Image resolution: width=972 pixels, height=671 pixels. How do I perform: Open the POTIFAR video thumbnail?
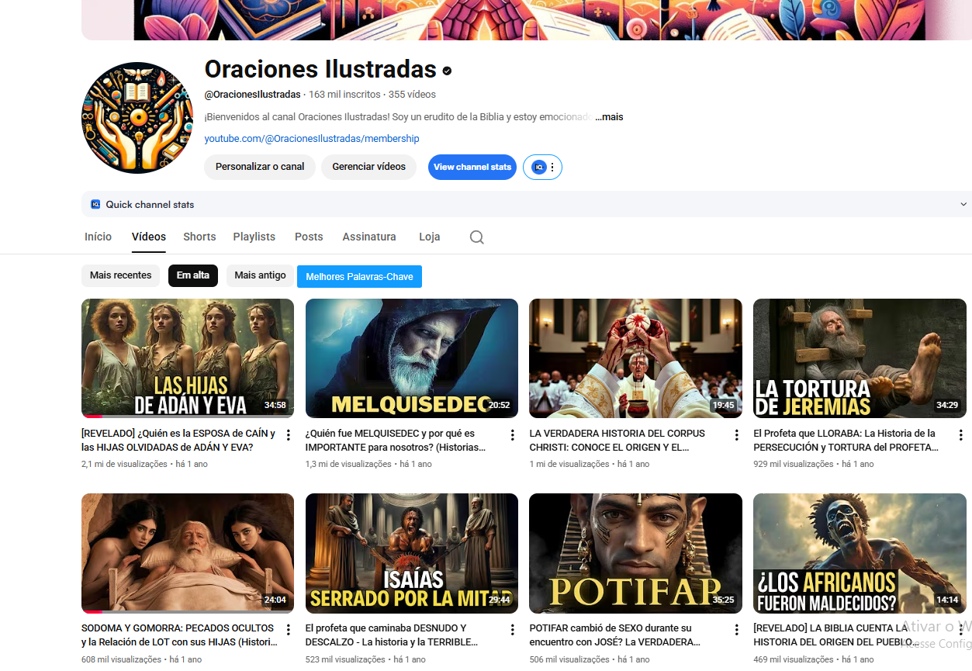point(635,553)
